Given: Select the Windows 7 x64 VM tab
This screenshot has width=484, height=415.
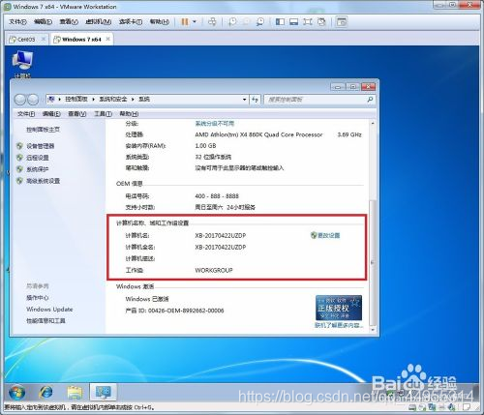Looking at the screenshot, I should tap(81, 40).
